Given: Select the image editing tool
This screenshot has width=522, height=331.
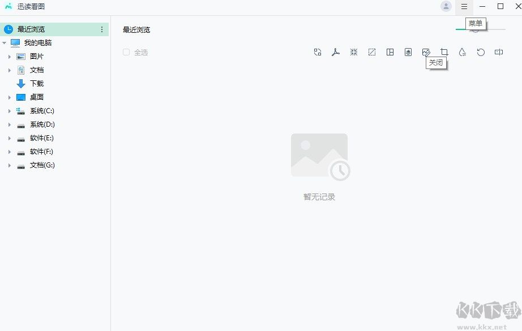Looking at the screenshot, I should (x=426, y=51).
